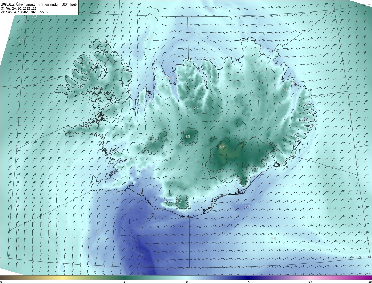Click the 9.4 value north of Iceland
This screenshot has height=284, width=372.
150,39
